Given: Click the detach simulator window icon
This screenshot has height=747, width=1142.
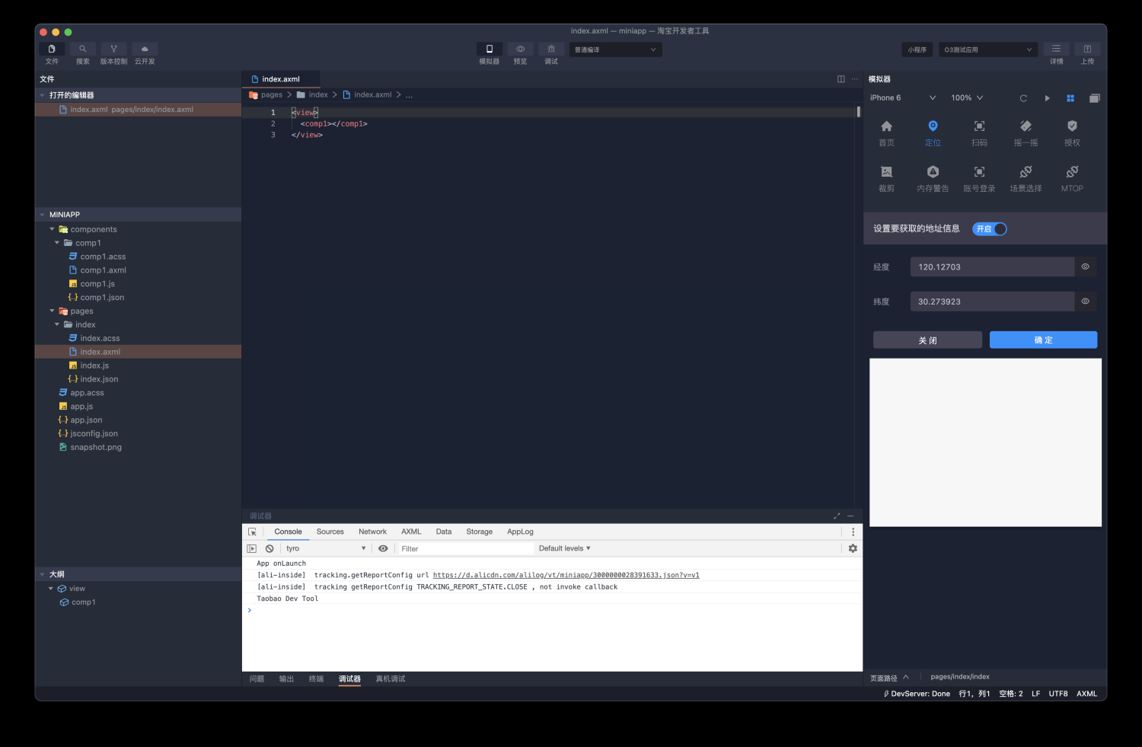Looking at the screenshot, I should [x=1094, y=98].
